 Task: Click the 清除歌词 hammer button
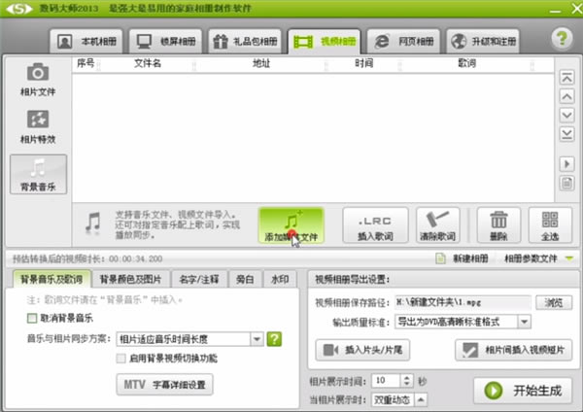[437, 225]
